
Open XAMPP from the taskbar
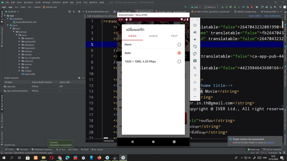36,158
